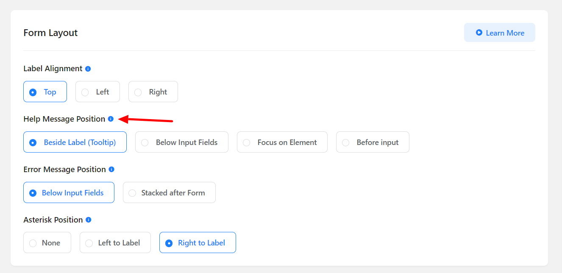Set help message to Below Input Fields
This screenshot has height=273, width=562.
(181, 142)
